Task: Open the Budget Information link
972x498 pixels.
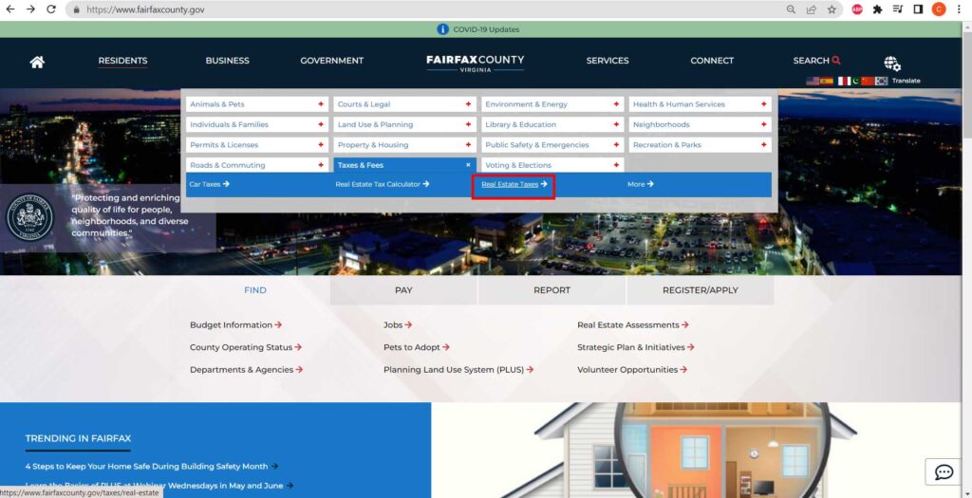Action: [235, 324]
